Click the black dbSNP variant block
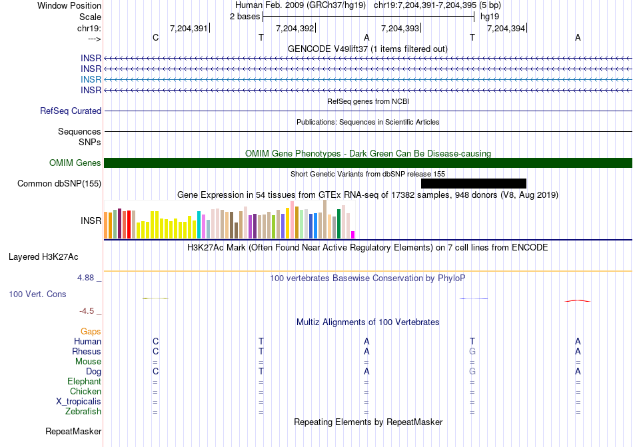 pos(474,184)
